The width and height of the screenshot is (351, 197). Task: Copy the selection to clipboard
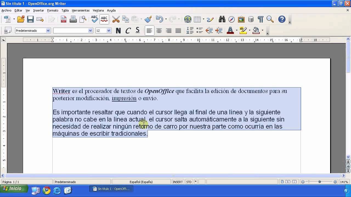[x=126, y=19]
